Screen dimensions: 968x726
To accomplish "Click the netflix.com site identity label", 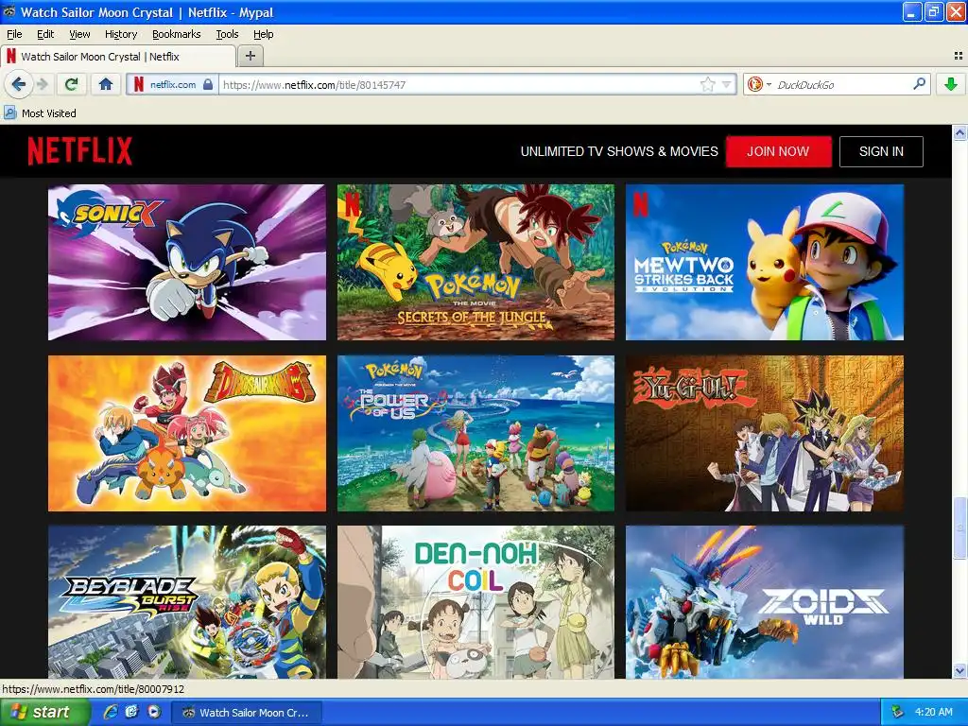I will (173, 84).
